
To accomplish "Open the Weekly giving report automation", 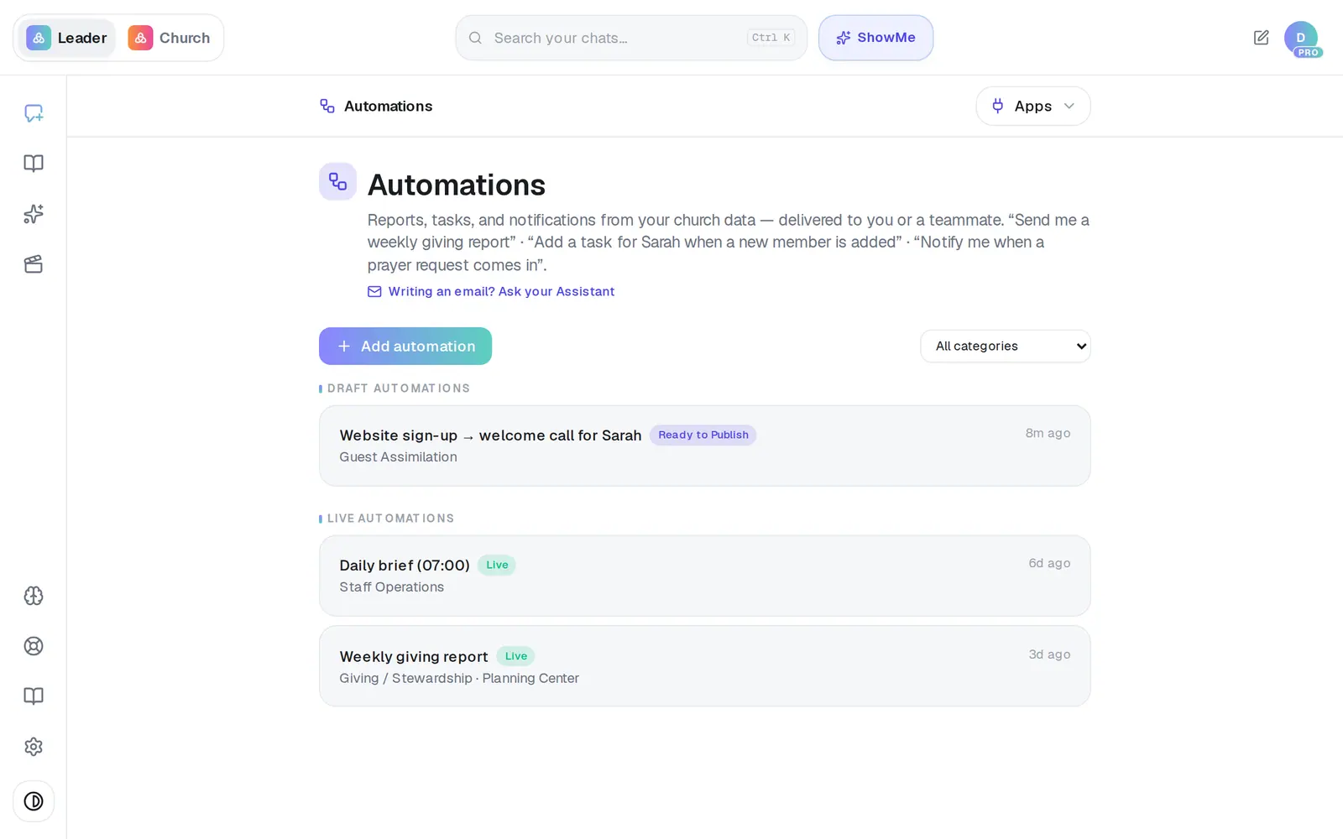I will tap(704, 666).
